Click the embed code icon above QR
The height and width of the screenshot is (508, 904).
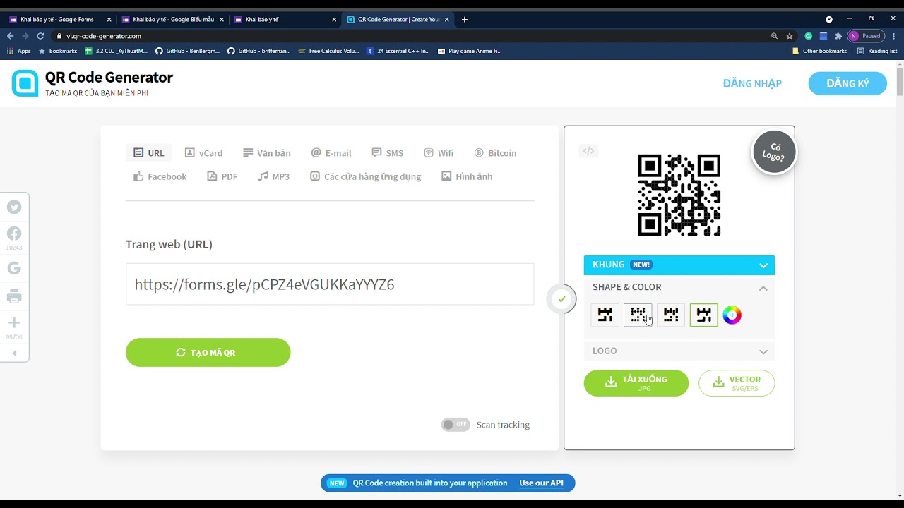tap(588, 150)
